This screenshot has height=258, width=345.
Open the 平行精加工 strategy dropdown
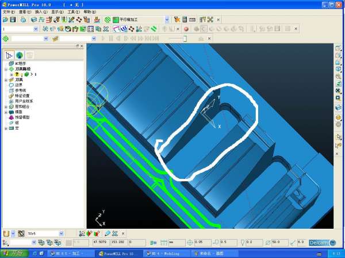pyautogui.click(x=167, y=19)
